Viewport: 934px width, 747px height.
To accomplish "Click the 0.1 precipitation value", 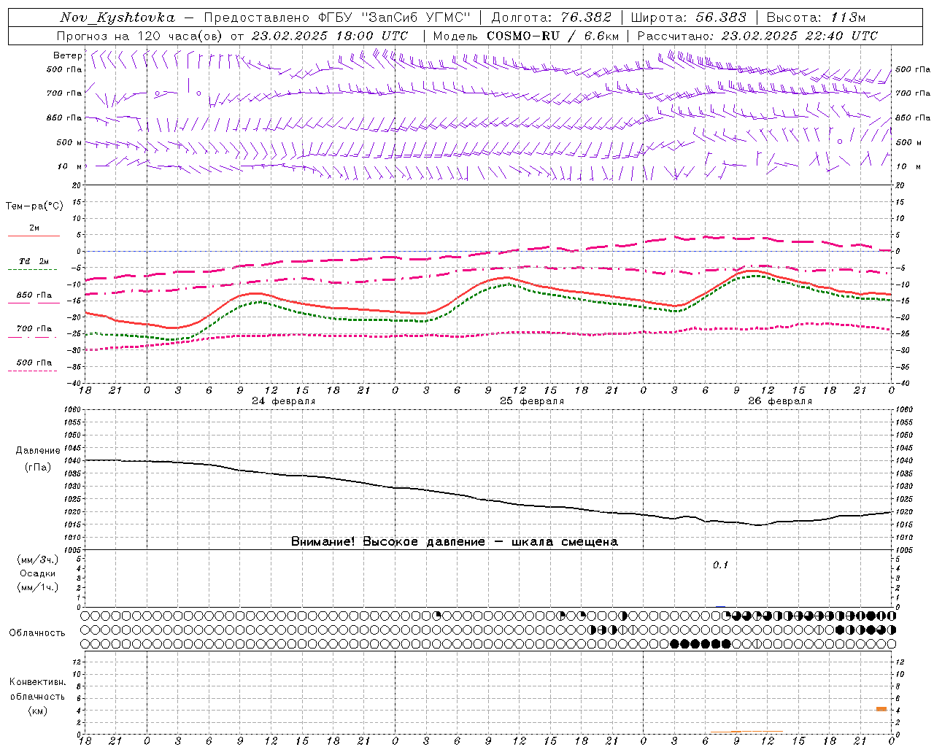I will (720, 565).
